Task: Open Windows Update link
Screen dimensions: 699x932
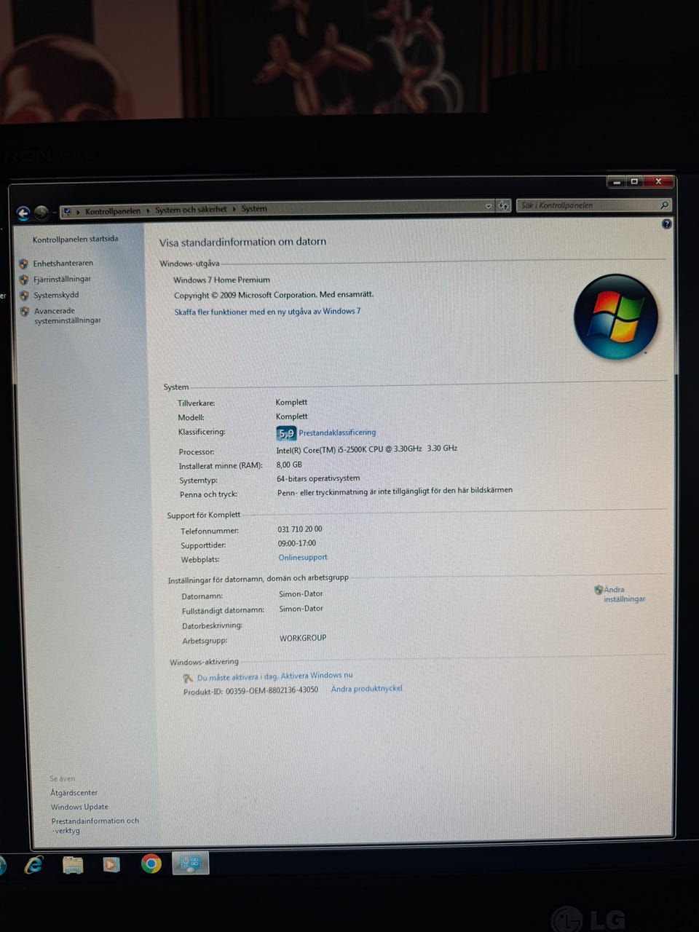Action: [x=79, y=807]
